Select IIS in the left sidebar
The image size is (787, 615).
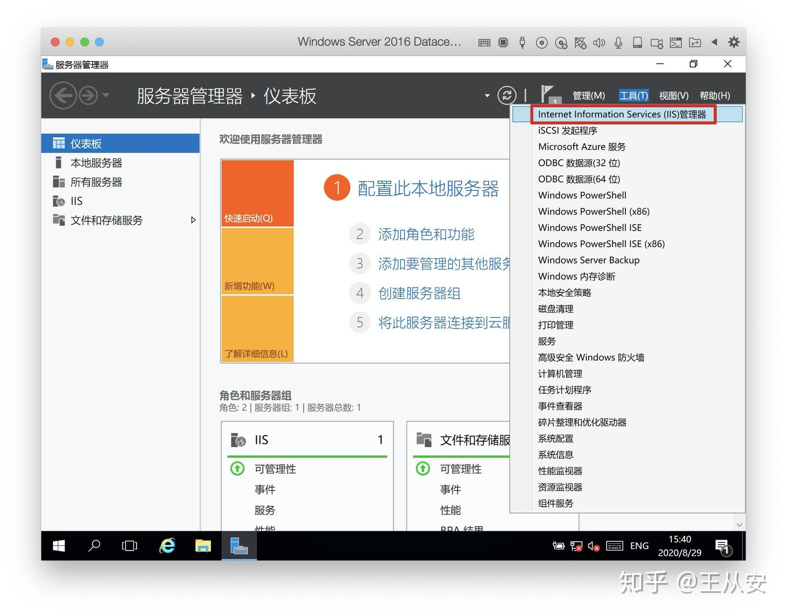tap(76, 201)
